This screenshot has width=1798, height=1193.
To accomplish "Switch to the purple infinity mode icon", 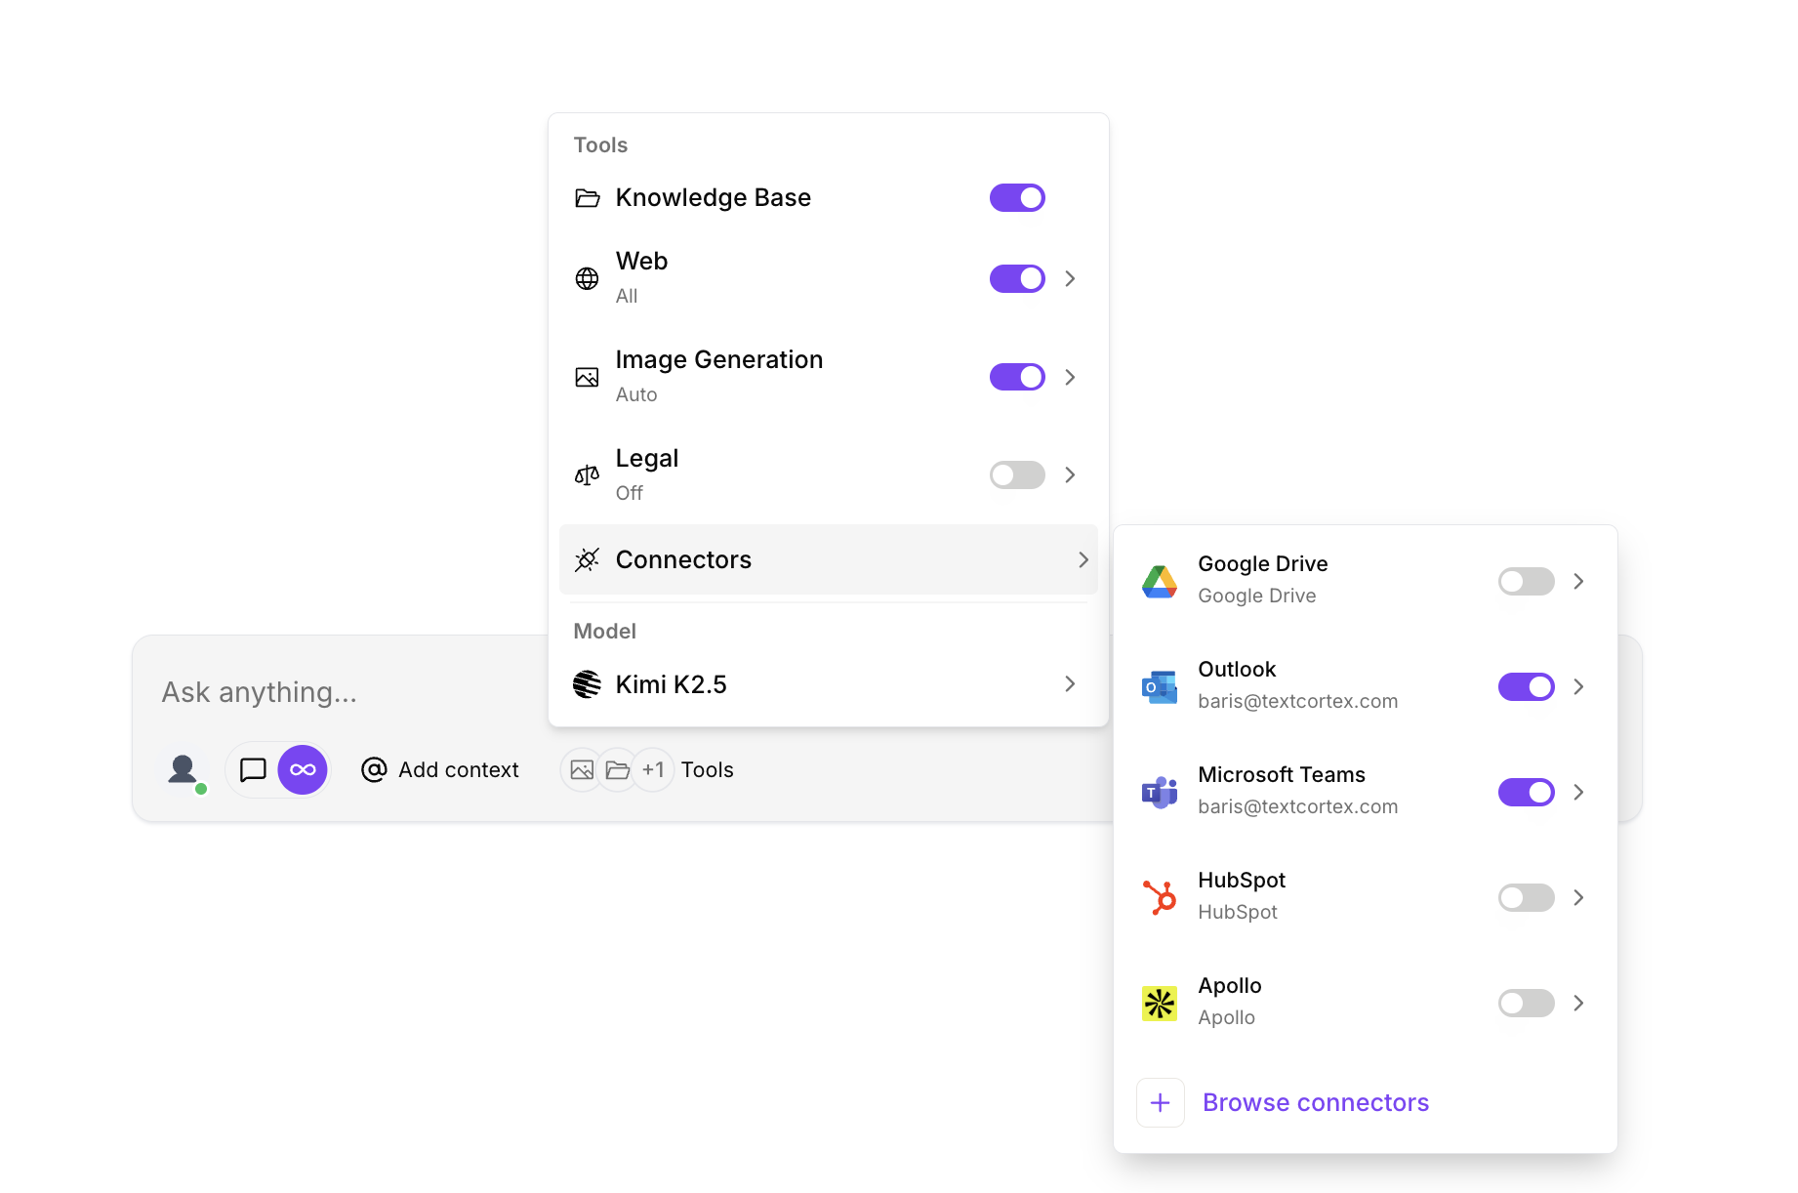I will pyautogui.click(x=303, y=769).
